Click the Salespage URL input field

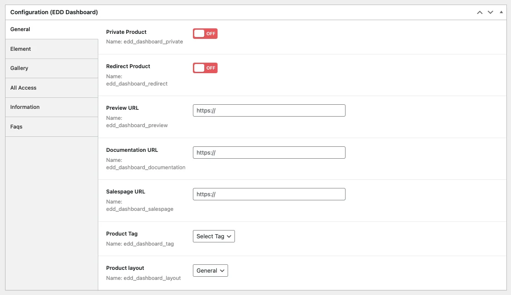coord(269,194)
